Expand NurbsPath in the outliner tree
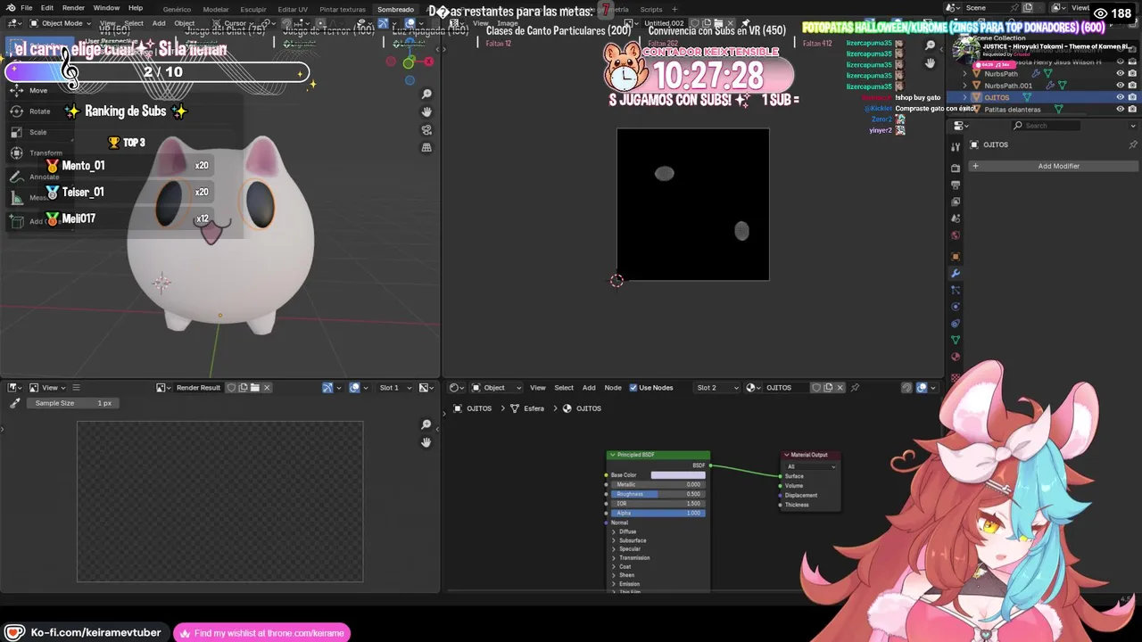Image resolution: width=1142 pixels, height=642 pixels. [x=964, y=74]
